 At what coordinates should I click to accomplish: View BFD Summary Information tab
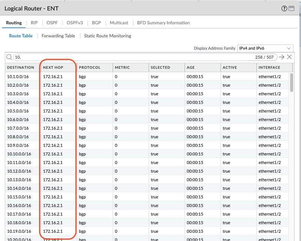click(163, 23)
